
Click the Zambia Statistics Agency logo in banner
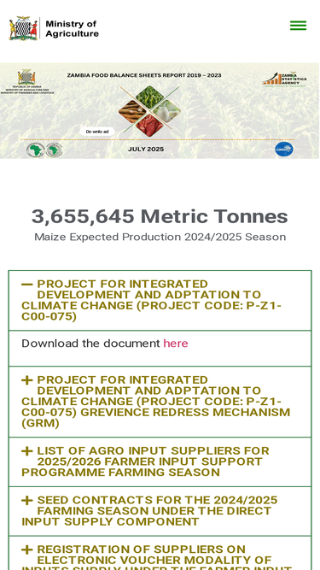click(285, 79)
